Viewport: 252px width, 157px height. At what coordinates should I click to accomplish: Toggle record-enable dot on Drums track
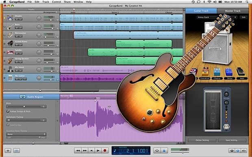[x=4, y=18]
